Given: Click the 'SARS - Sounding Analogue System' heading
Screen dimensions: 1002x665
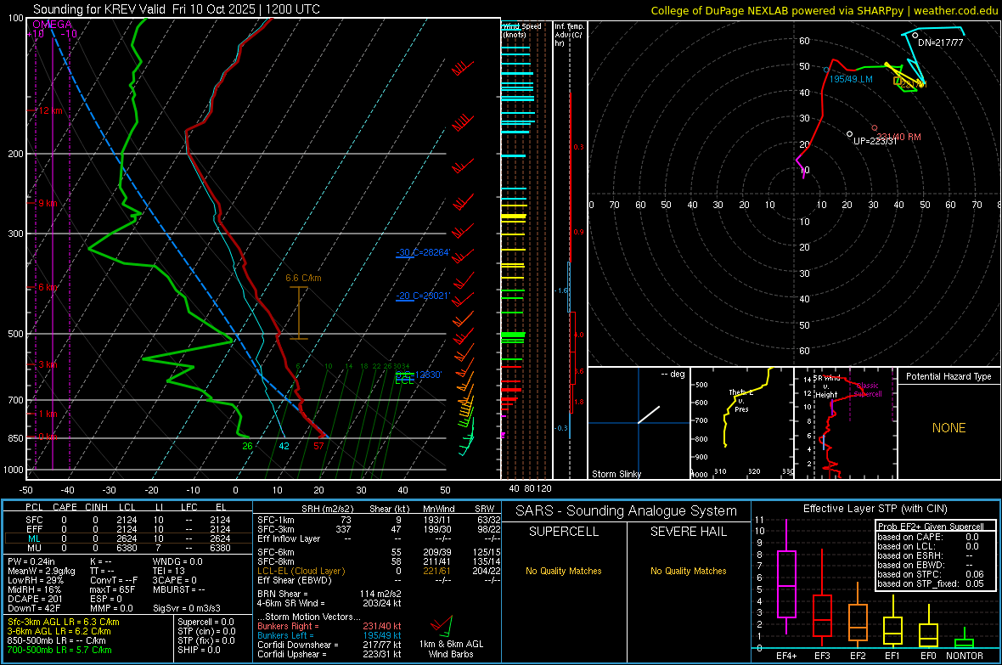Looking at the screenshot, I should tap(626, 511).
